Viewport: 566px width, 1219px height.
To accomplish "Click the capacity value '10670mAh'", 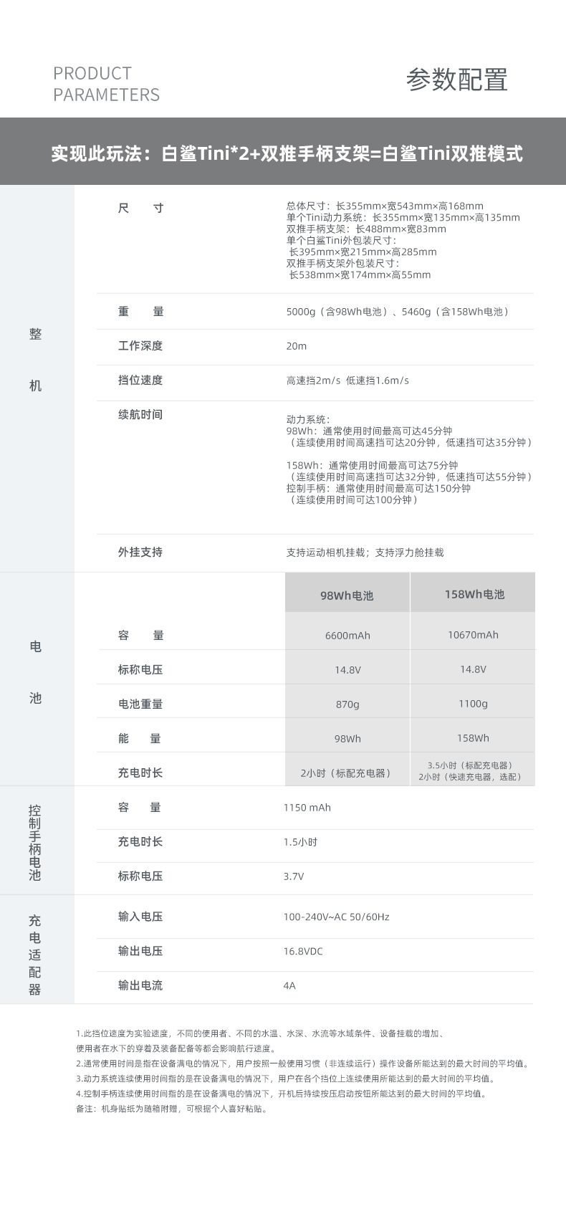I will (473, 635).
